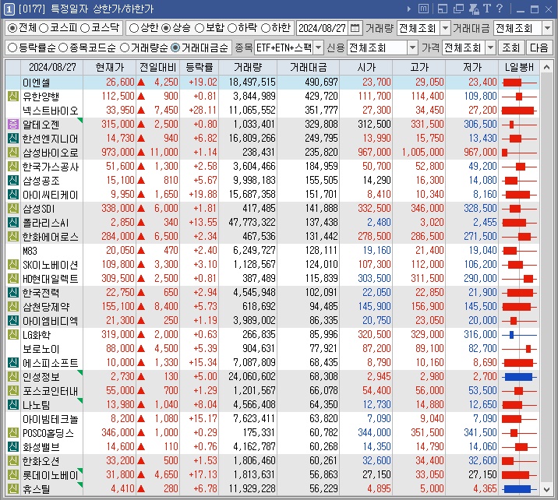Image resolution: width=558 pixels, height=500 pixels.
Task: Select the 상승 radio button
Action: [166, 28]
